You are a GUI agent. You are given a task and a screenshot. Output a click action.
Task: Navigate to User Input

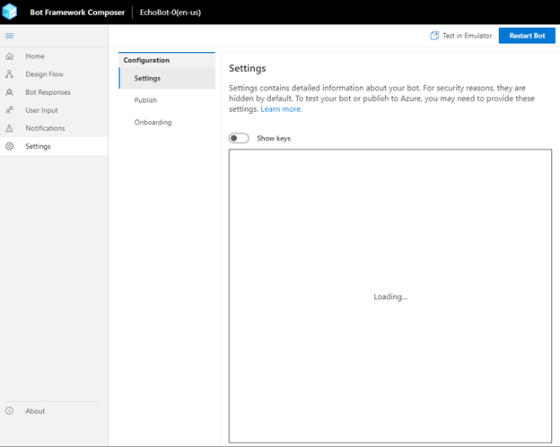point(54,110)
